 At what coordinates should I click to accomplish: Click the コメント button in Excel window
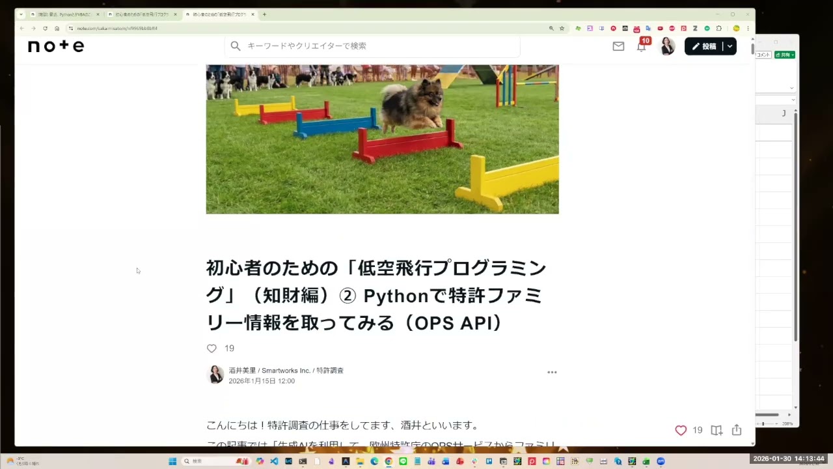(x=763, y=55)
